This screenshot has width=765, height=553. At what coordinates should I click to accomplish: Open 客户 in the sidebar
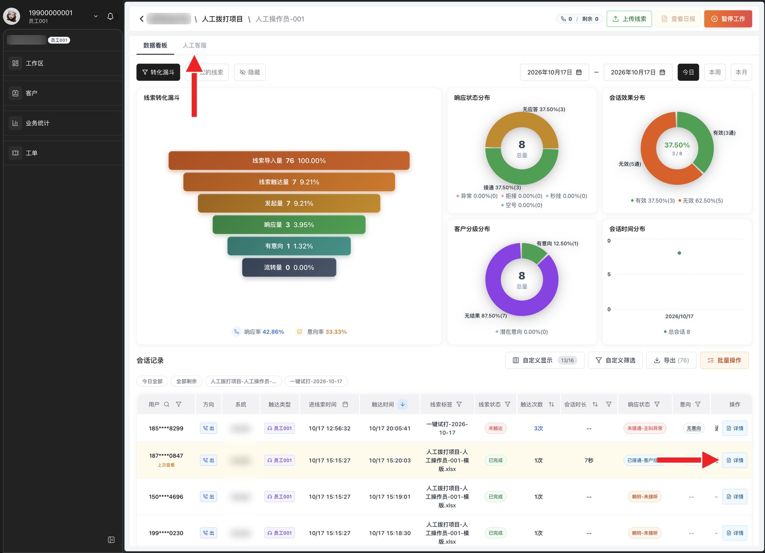[x=63, y=93]
